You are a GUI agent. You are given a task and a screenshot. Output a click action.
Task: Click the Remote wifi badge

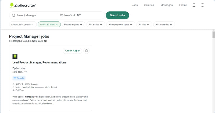19,78
